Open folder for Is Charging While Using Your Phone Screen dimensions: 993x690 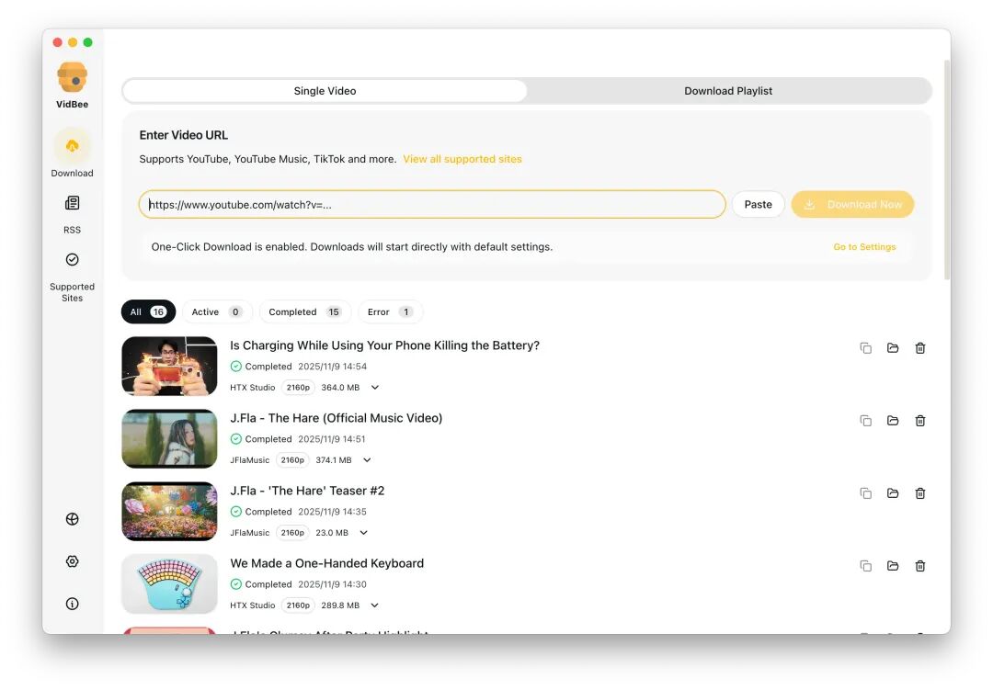pos(893,348)
